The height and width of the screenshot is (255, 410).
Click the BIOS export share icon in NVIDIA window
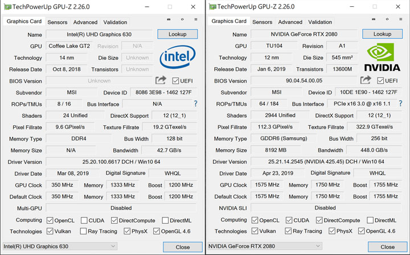(365, 80)
